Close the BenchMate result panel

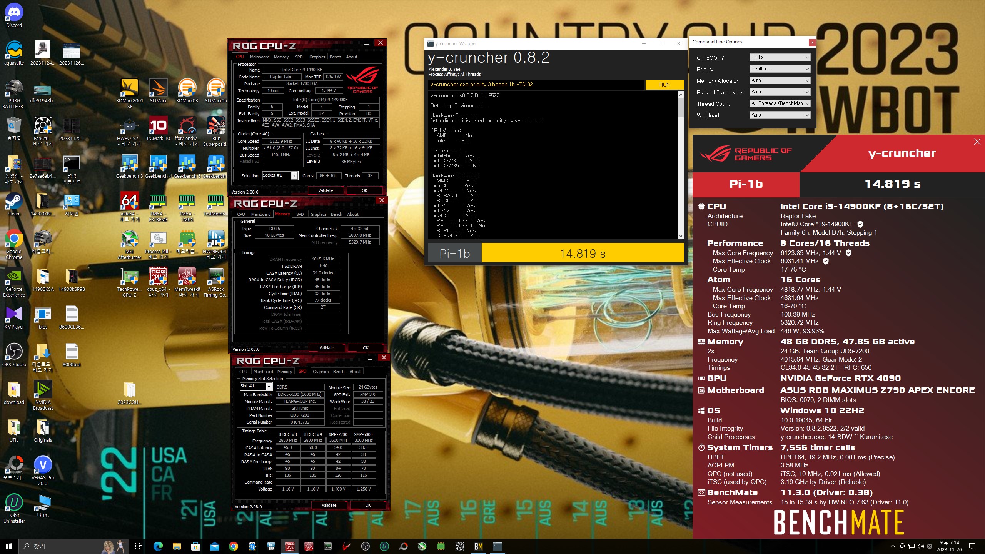[977, 142]
